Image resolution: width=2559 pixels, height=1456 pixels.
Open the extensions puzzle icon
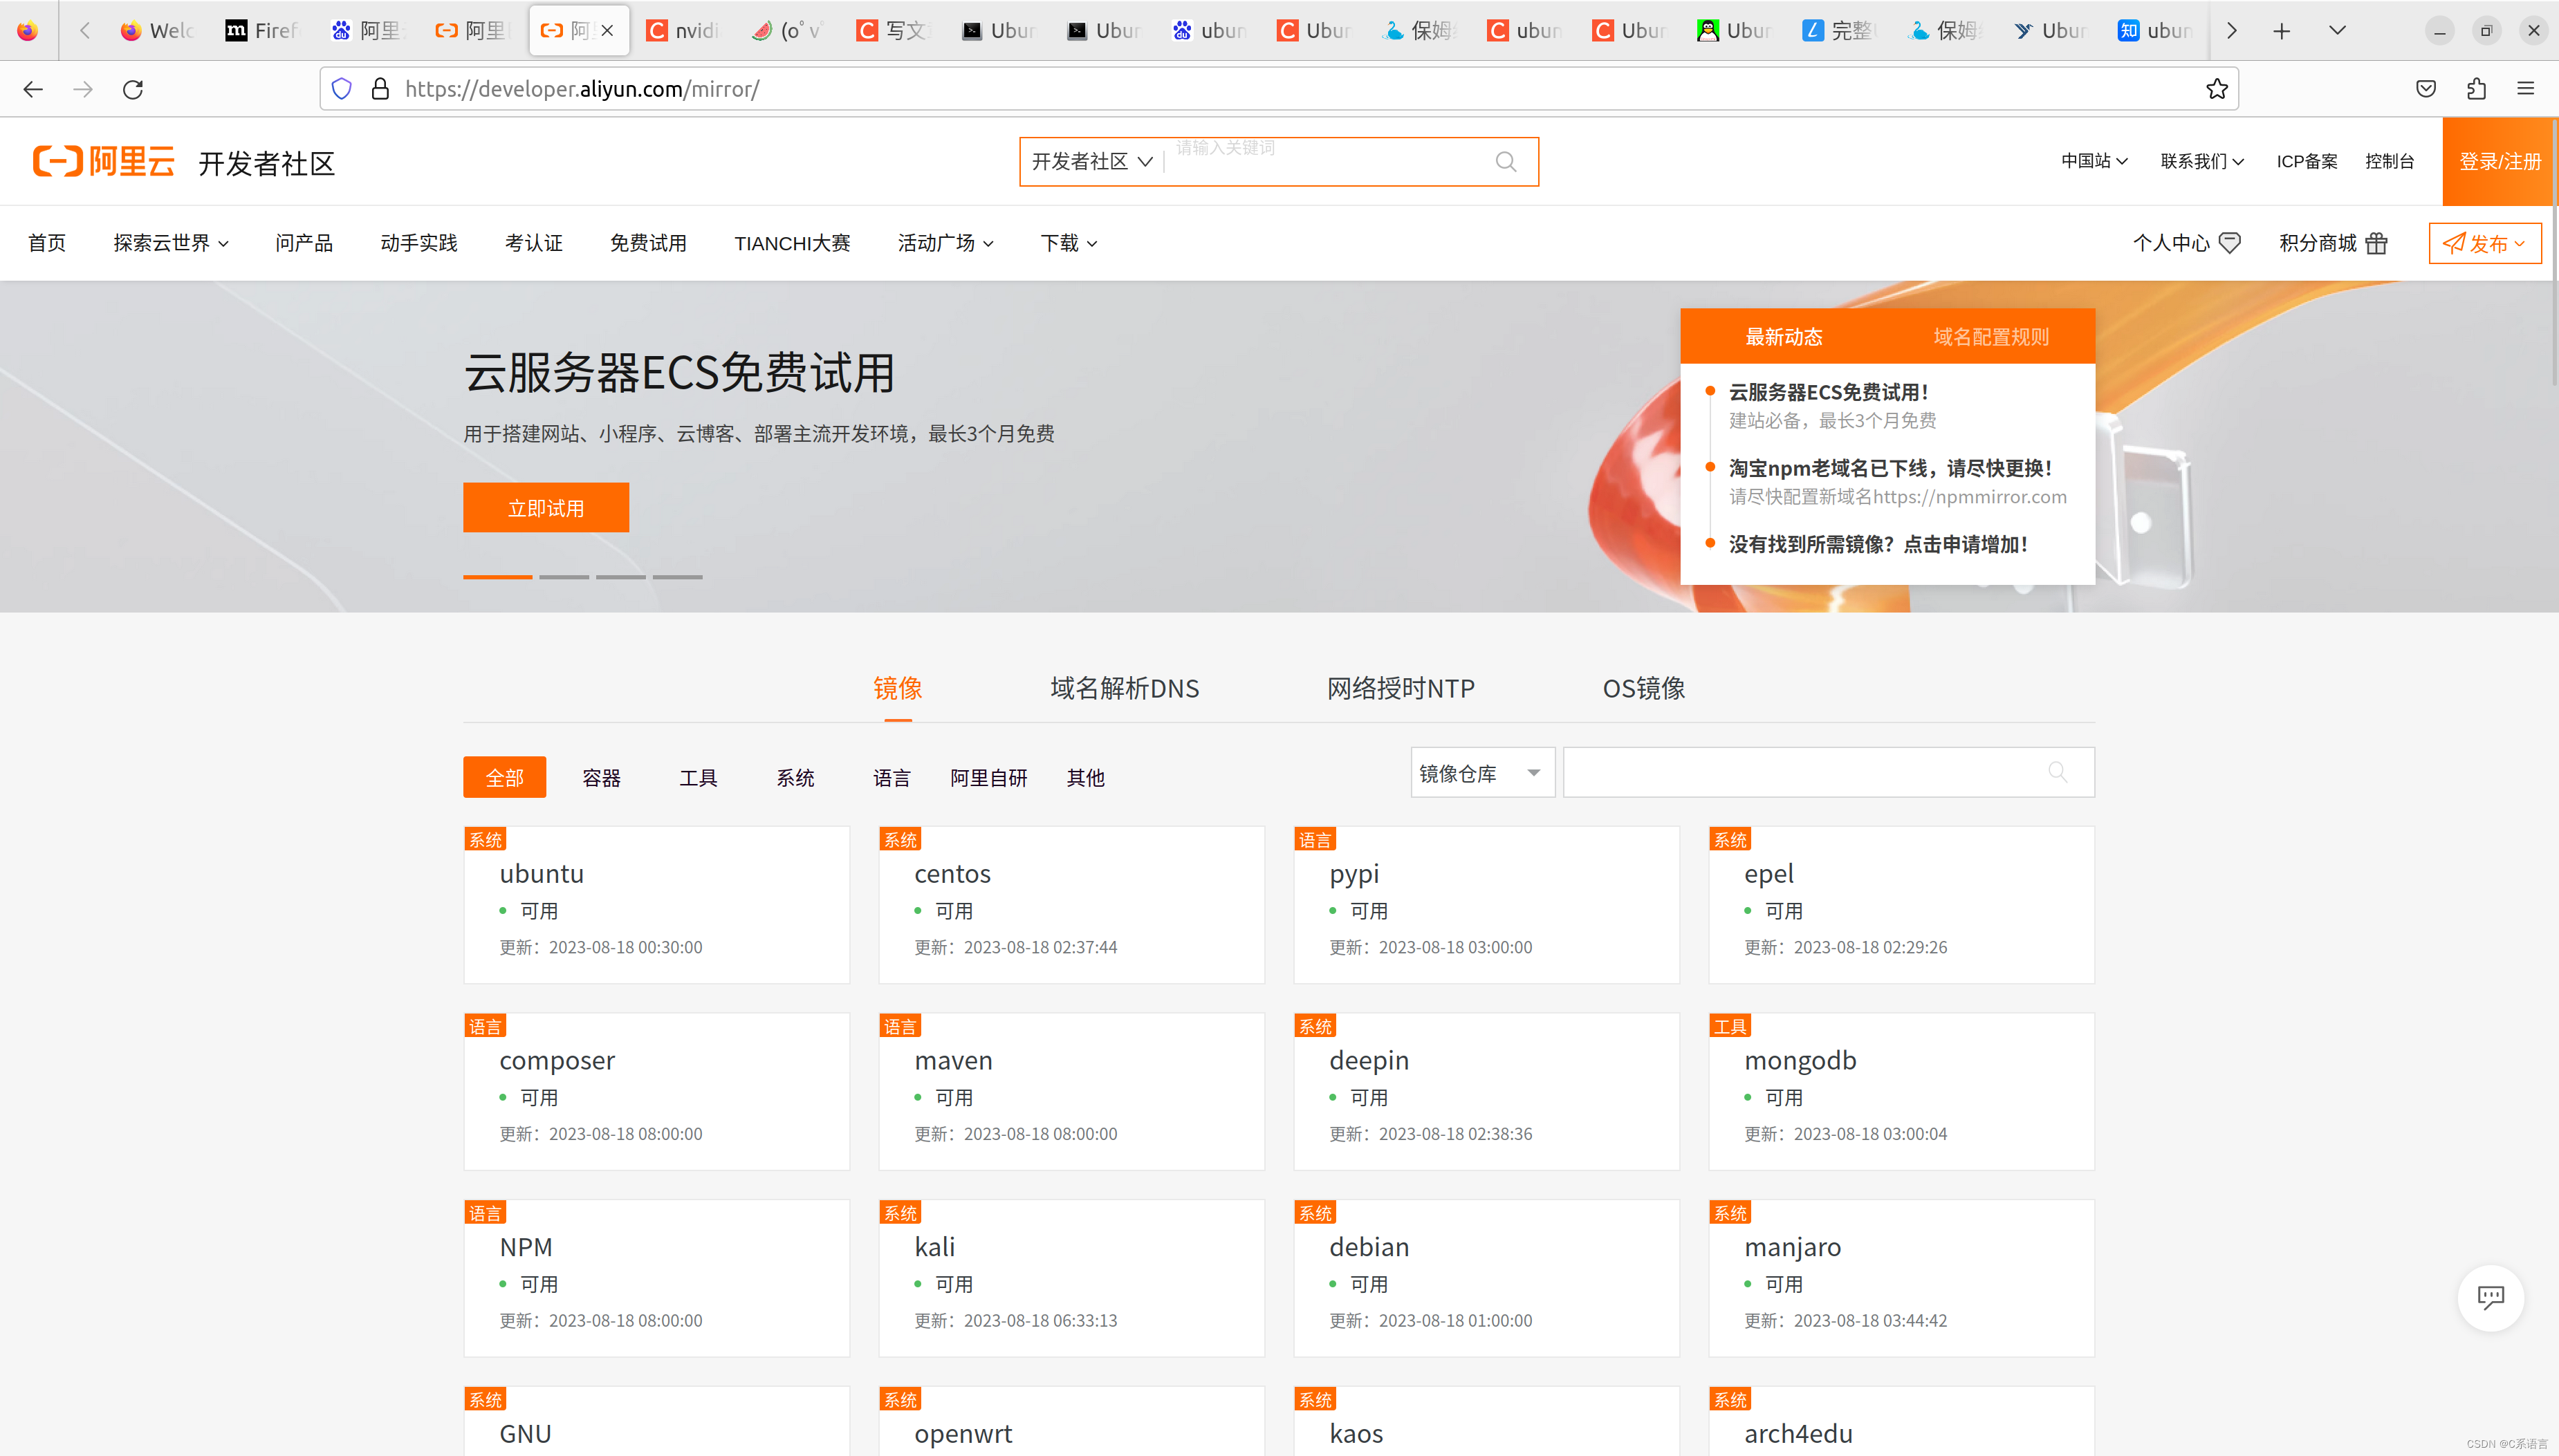coord(2476,89)
